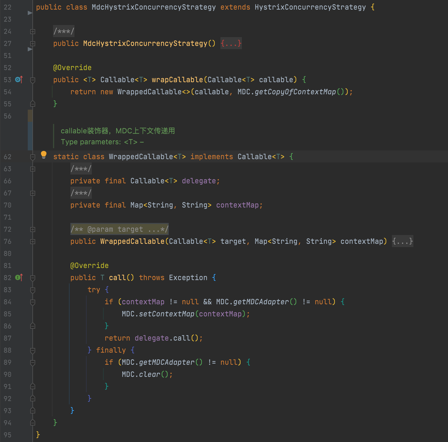Click 'implements' keyword on line 62
The height and width of the screenshot is (442, 448).
coord(212,157)
